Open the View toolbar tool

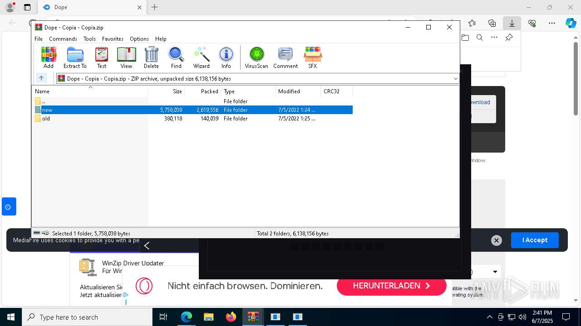(x=126, y=58)
